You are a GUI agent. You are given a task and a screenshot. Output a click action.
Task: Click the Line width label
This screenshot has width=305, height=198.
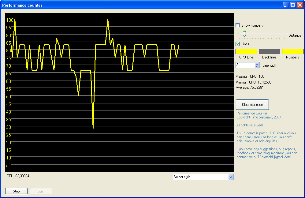point(270,65)
